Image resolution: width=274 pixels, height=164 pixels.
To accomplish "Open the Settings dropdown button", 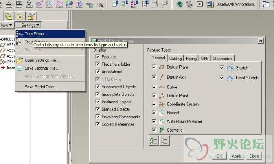I will 28,25.
